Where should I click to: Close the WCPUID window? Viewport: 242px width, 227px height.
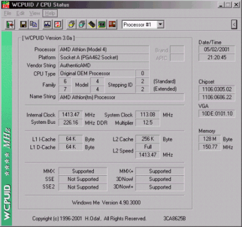[x=236, y=5]
